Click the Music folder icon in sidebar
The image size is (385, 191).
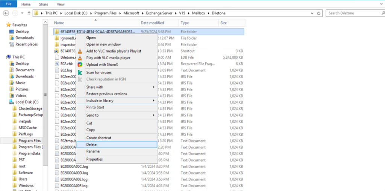point(11,83)
